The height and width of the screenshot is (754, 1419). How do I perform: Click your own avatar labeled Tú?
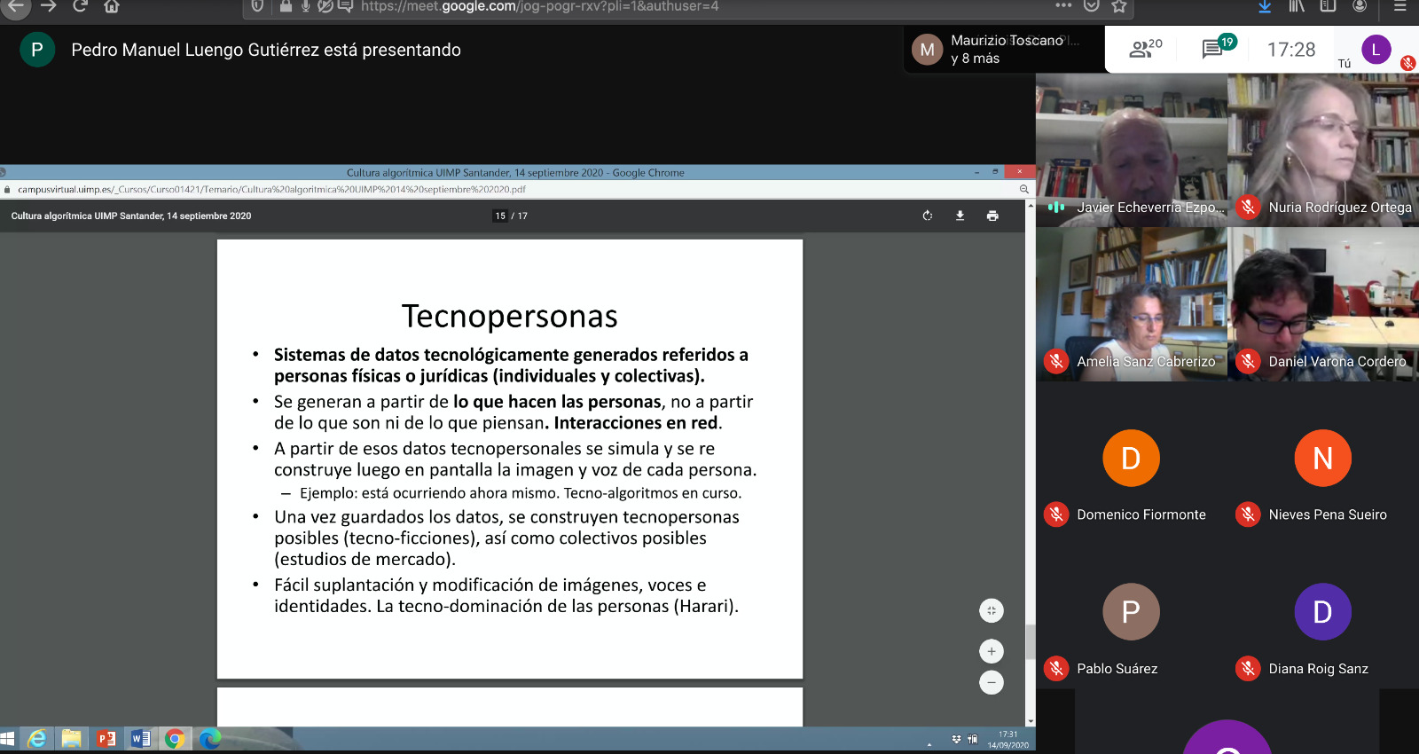pyautogui.click(x=1376, y=50)
